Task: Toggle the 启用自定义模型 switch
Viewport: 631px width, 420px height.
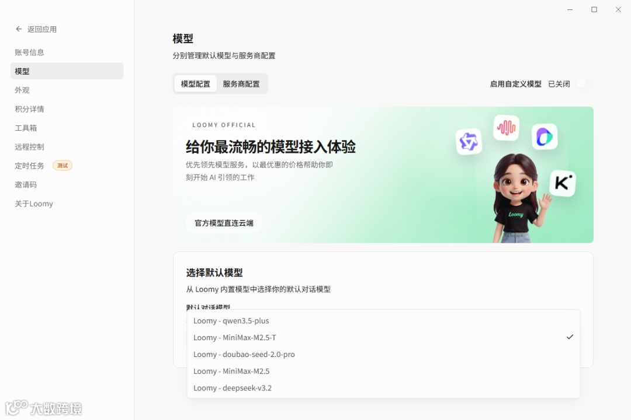Action: (585, 83)
